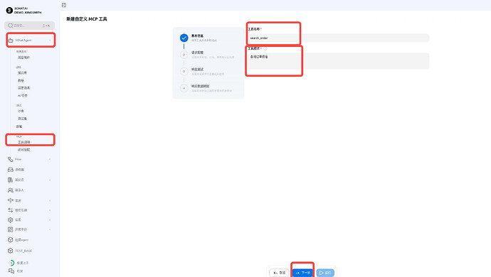Select the 请求配置 step label
The image size is (491, 277).
[x=197, y=53]
